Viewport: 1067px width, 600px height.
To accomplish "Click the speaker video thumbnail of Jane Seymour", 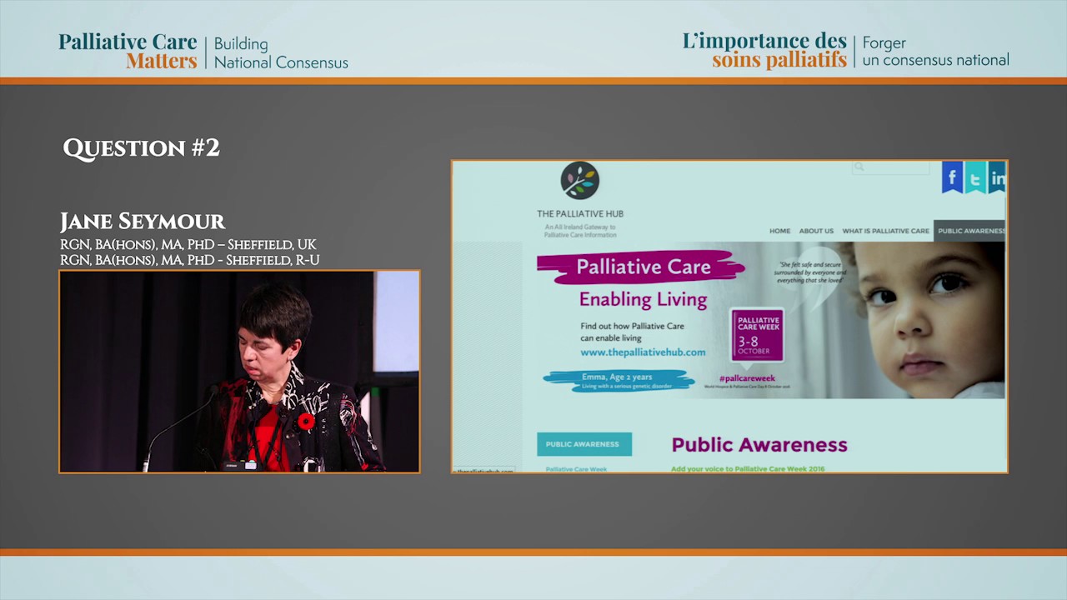I will pyautogui.click(x=239, y=372).
